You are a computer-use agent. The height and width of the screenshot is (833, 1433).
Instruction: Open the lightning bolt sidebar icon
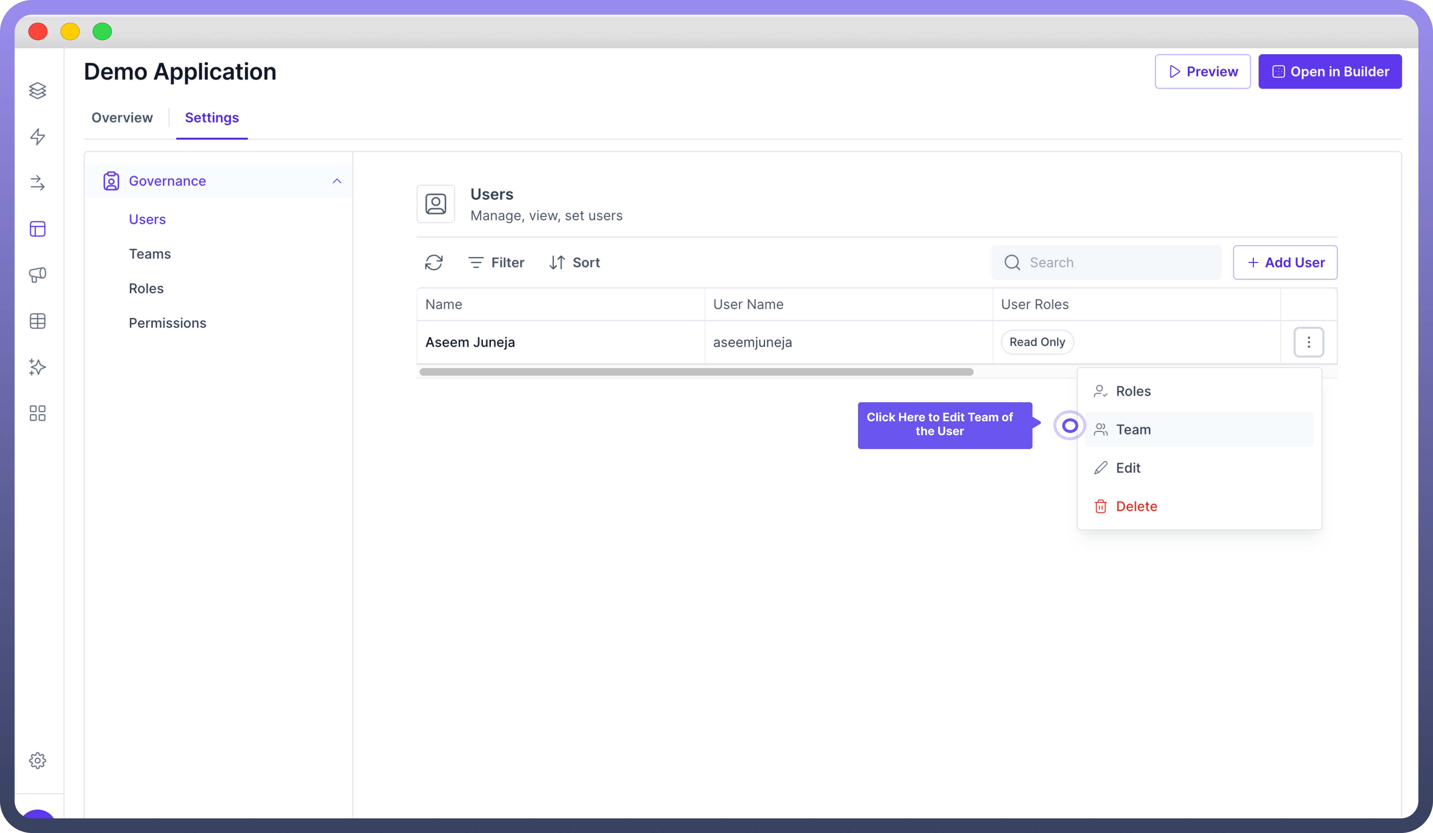38,136
